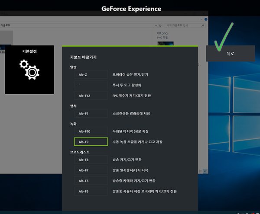This screenshot has width=260, height=214.
Task: Click the 다운로드 path text in Explorer
Action: pyautogui.click(x=5, y=26)
